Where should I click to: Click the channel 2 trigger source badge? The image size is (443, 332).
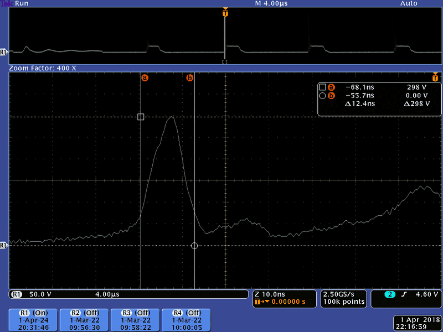coord(390,294)
